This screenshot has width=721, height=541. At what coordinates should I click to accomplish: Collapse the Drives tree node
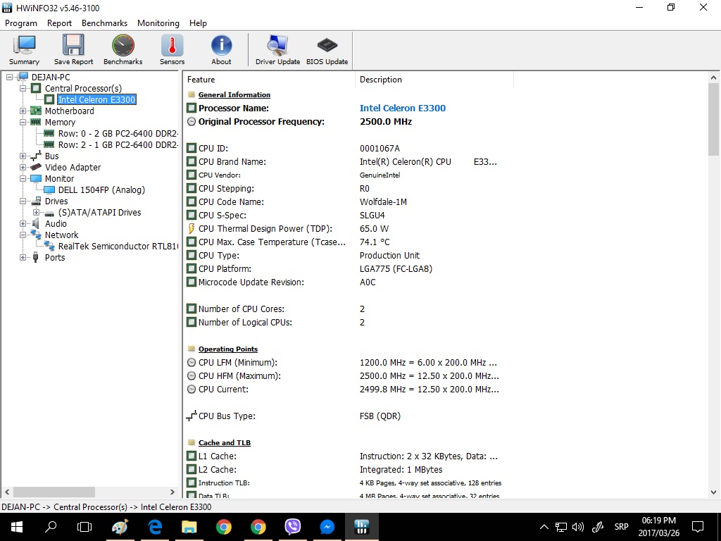23,201
